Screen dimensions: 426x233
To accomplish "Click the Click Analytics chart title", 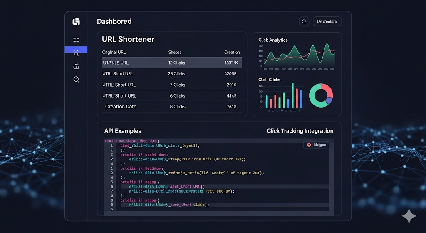I will tap(273, 40).
